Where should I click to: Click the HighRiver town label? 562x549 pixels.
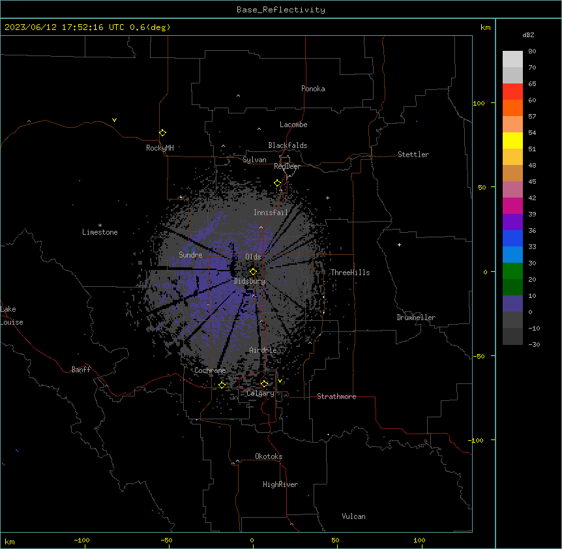click(x=280, y=484)
